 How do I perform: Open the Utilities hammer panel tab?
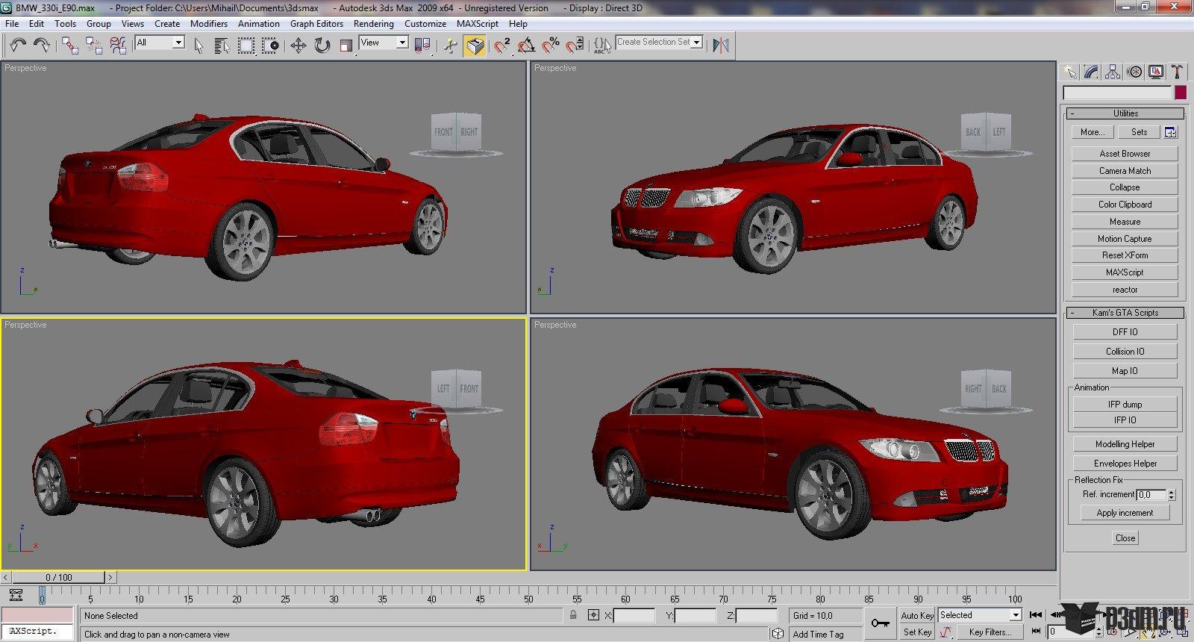(1177, 72)
